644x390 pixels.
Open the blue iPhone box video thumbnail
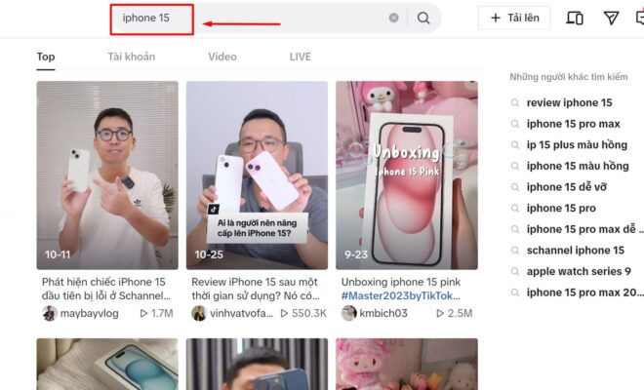tap(107, 364)
